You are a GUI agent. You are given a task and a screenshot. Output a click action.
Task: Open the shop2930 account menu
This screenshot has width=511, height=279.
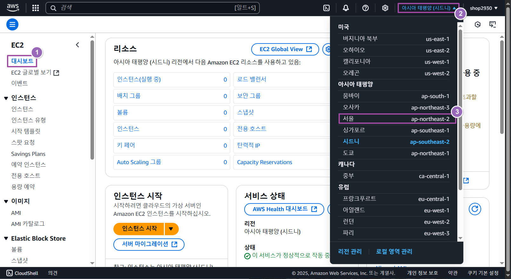484,8
